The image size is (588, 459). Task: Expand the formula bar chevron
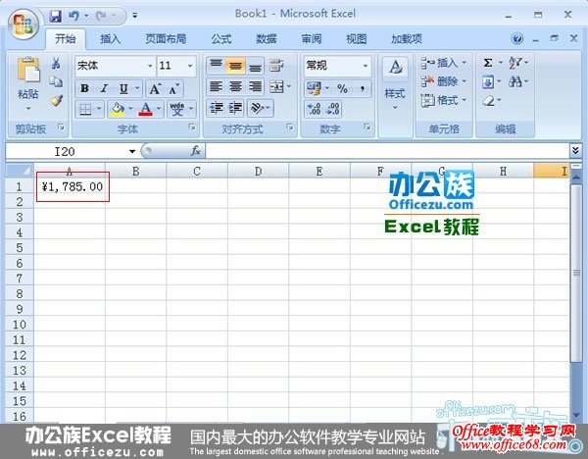pos(575,150)
